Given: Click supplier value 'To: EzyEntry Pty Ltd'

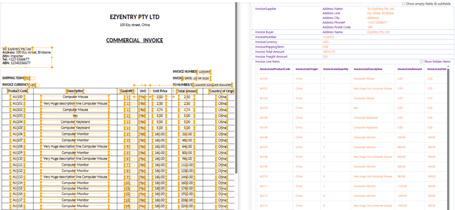Looking at the screenshot, I should click(380, 9).
